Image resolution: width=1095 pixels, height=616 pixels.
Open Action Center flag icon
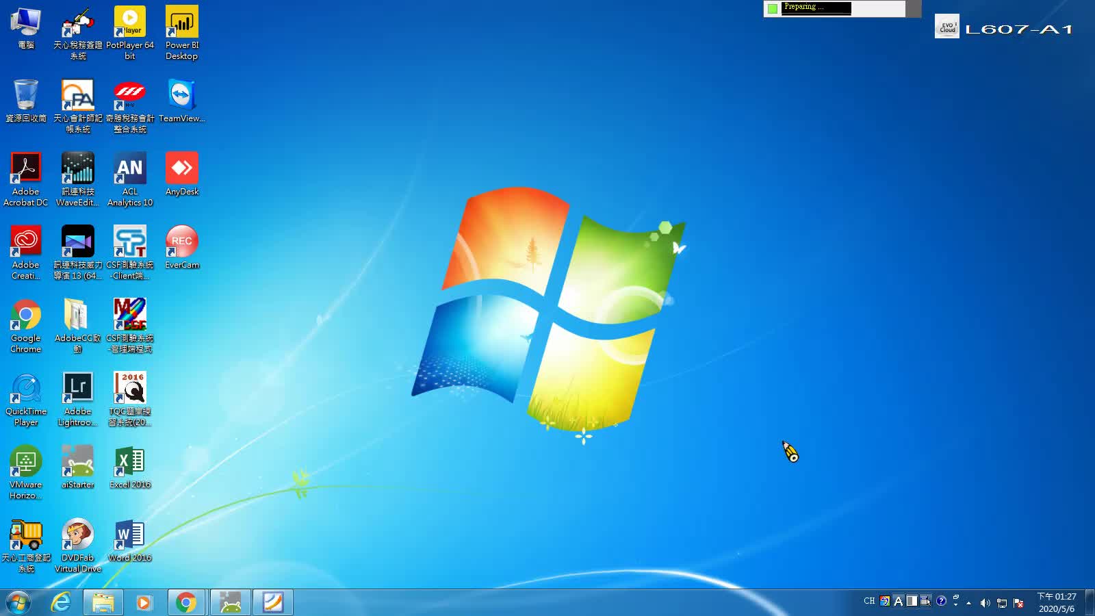(x=1019, y=603)
